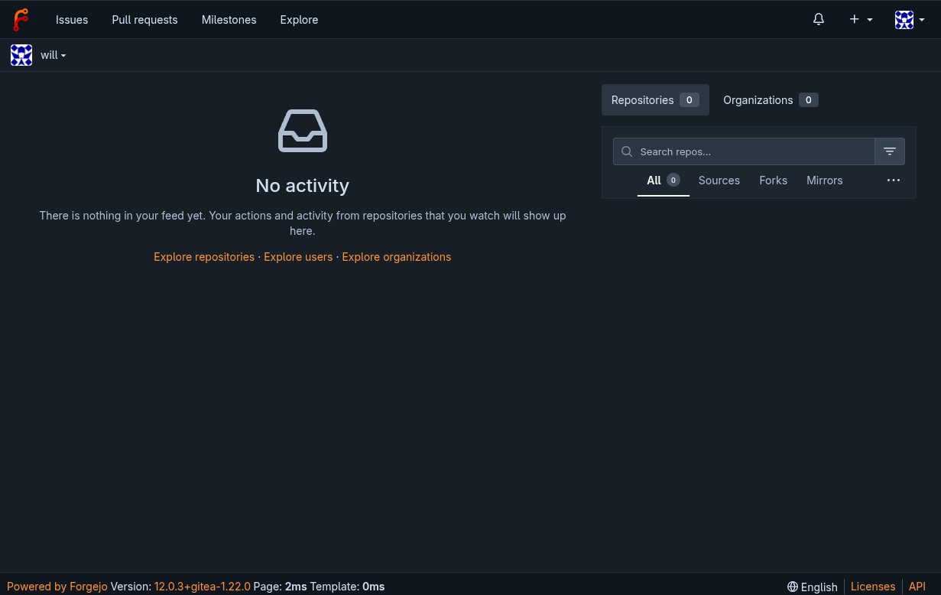Image resolution: width=941 pixels, height=595 pixels.
Task: Click the Forgejo logo icon
Action: click(21, 20)
